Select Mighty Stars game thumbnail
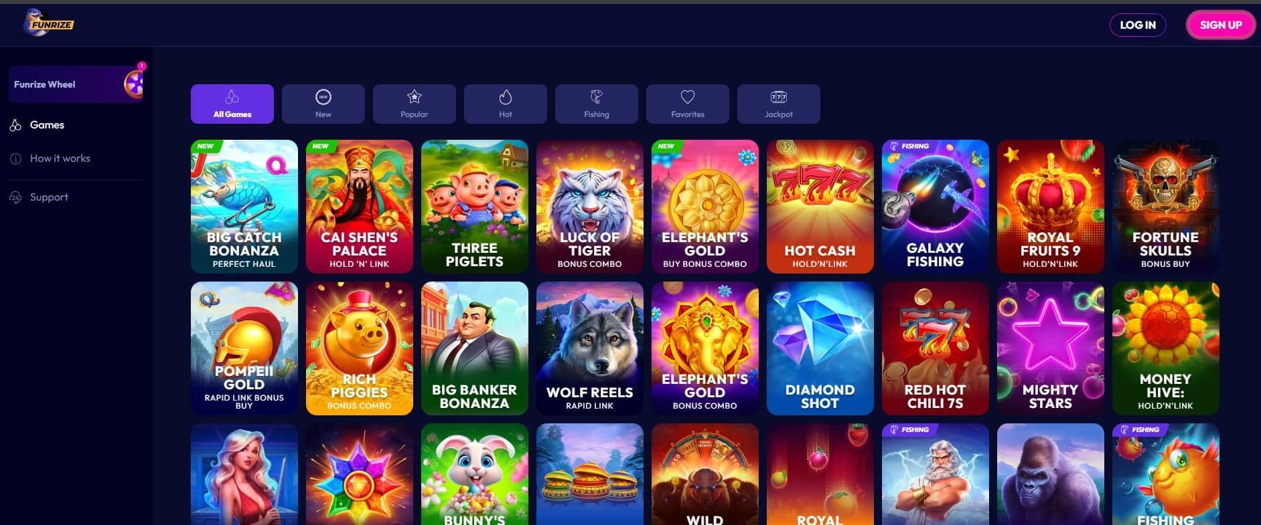 click(x=1051, y=348)
